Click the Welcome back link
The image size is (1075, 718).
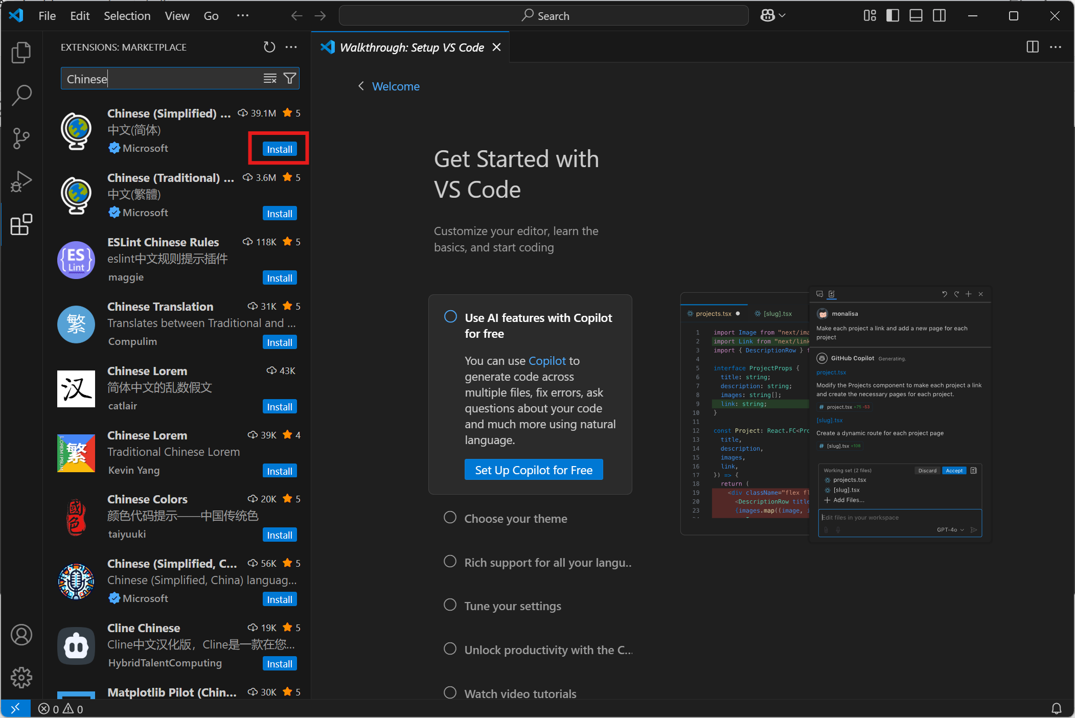click(x=395, y=86)
